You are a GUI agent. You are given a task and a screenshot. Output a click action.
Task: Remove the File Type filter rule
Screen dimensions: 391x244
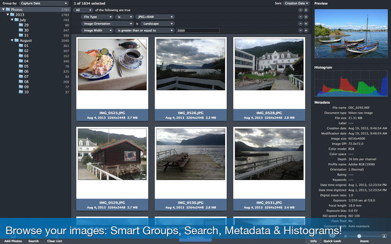(x=300, y=17)
